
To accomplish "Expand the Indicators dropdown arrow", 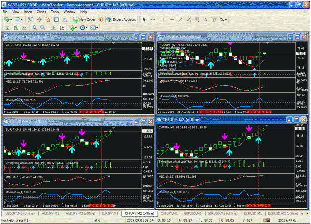I will [76, 28].
